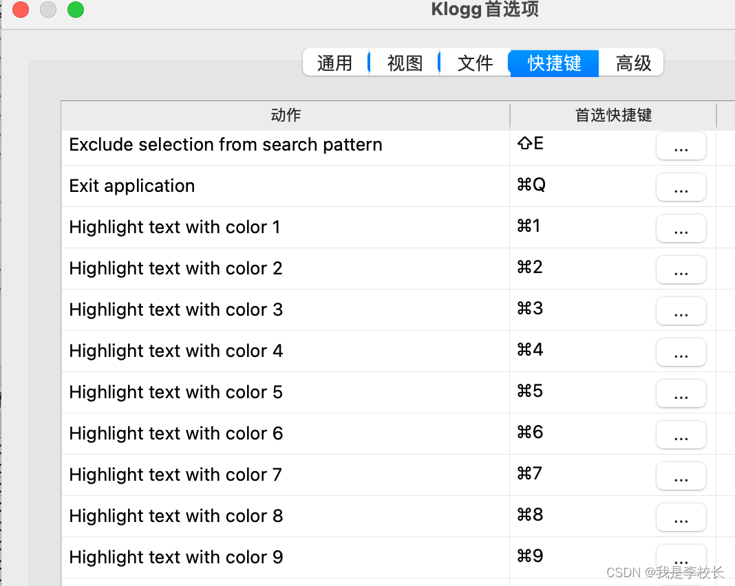Click ... next to ⌘5 shortcut
Screen dimensions: 735x586
coord(681,393)
